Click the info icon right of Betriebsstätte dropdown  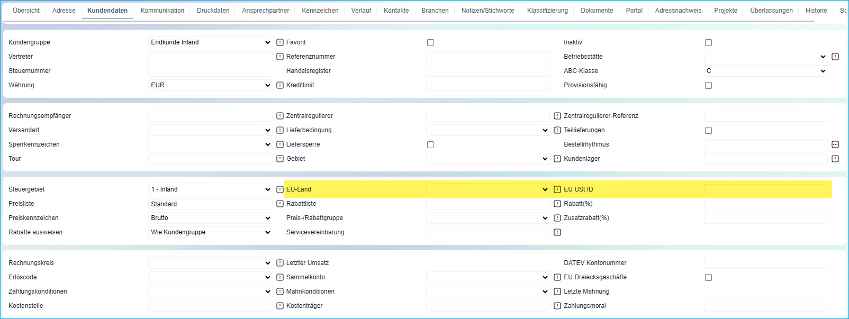pyautogui.click(x=835, y=57)
